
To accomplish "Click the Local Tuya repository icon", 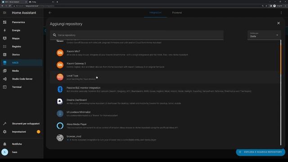I will pos(60,77).
